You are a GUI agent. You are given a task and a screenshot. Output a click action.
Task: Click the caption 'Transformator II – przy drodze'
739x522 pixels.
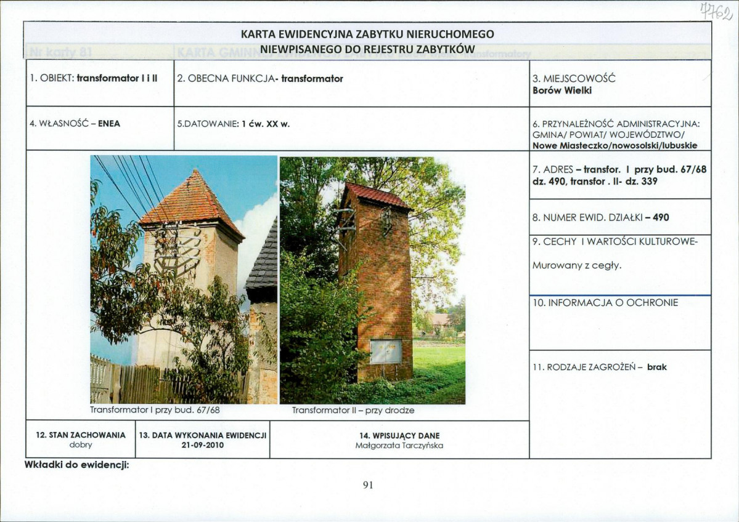pyautogui.click(x=353, y=410)
